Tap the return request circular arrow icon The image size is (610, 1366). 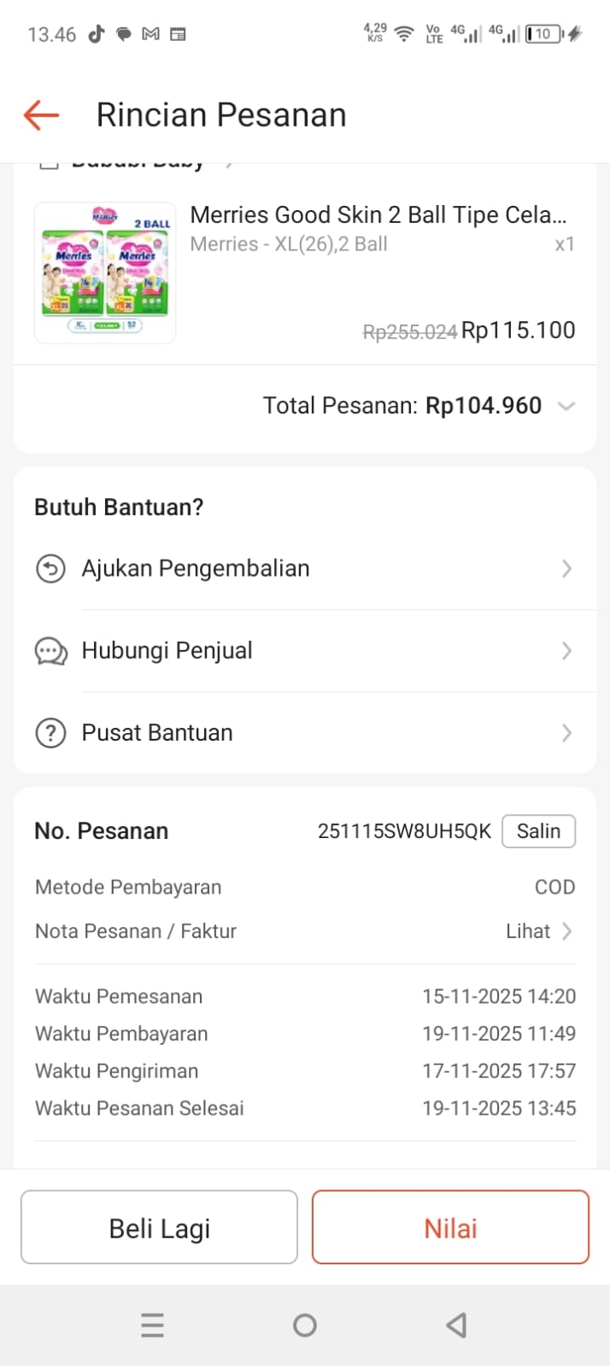(x=50, y=568)
